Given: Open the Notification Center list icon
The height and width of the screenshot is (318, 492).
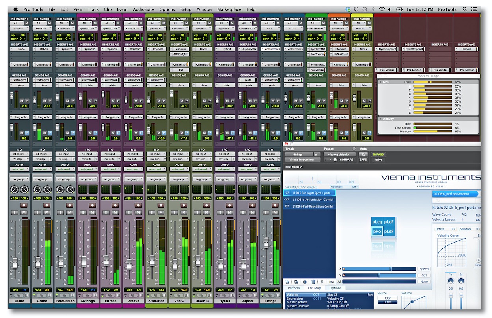Looking at the screenshot, I should tap(475, 9).
